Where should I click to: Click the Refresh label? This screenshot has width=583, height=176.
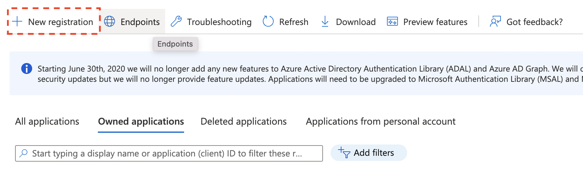[x=294, y=22]
